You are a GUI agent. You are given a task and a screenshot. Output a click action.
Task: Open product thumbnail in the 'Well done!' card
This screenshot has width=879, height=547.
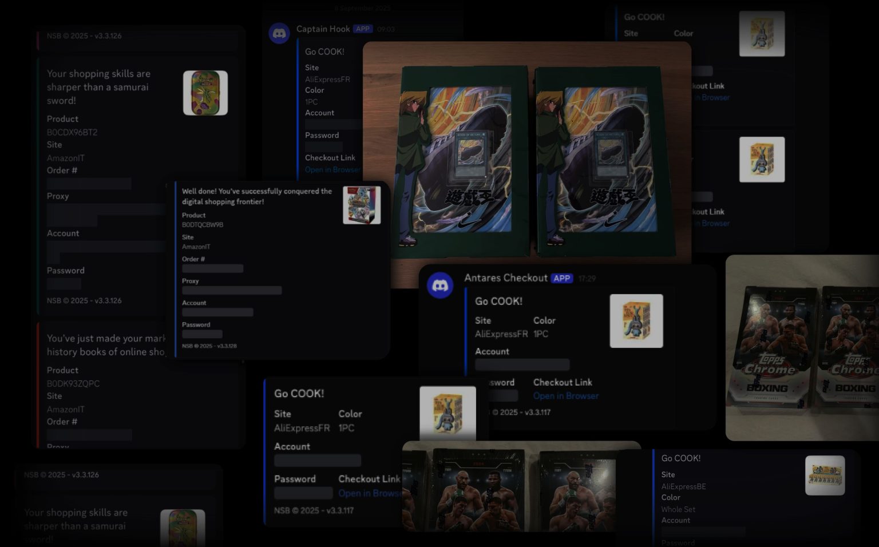pyautogui.click(x=362, y=205)
